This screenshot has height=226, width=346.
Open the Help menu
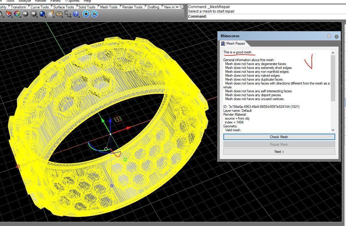[x=87, y=1]
